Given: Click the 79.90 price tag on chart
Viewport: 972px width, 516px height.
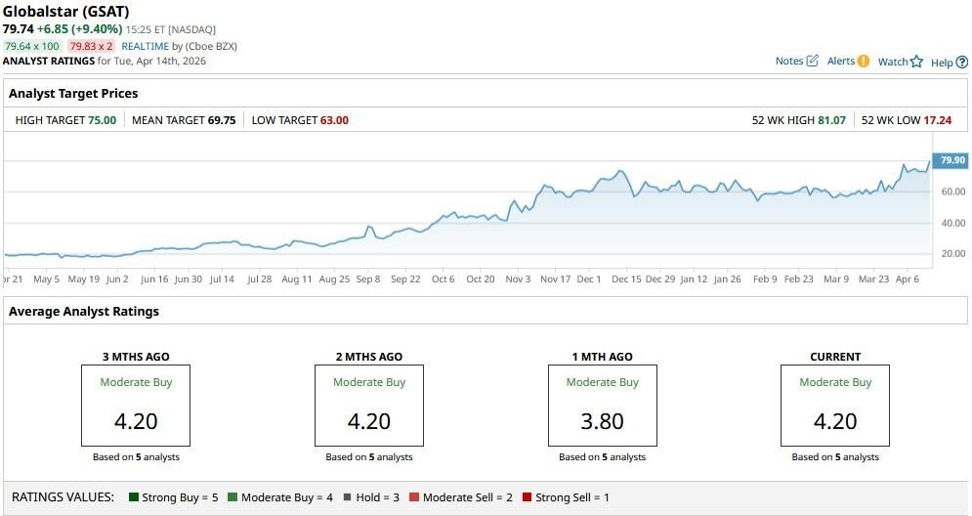Looking at the screenshot, I should (x=951, y=160).
